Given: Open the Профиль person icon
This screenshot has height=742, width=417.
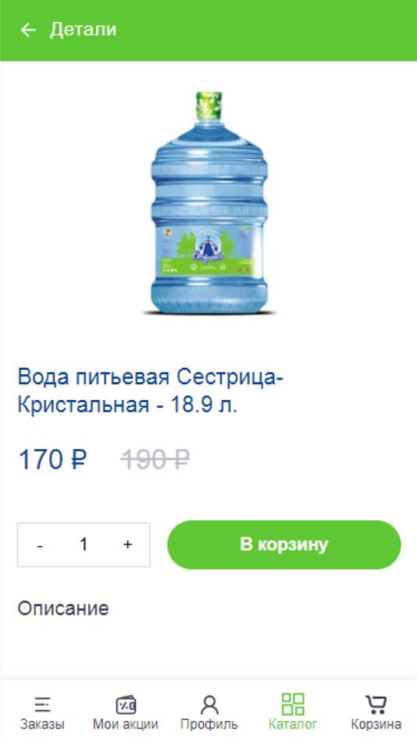Looking at the screenshot, I should coord(209,705).
